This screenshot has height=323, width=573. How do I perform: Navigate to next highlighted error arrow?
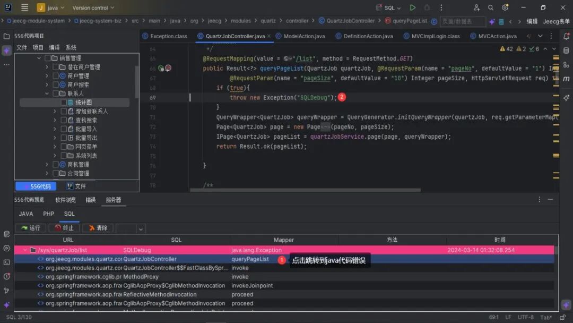click(x=554, y=49)
